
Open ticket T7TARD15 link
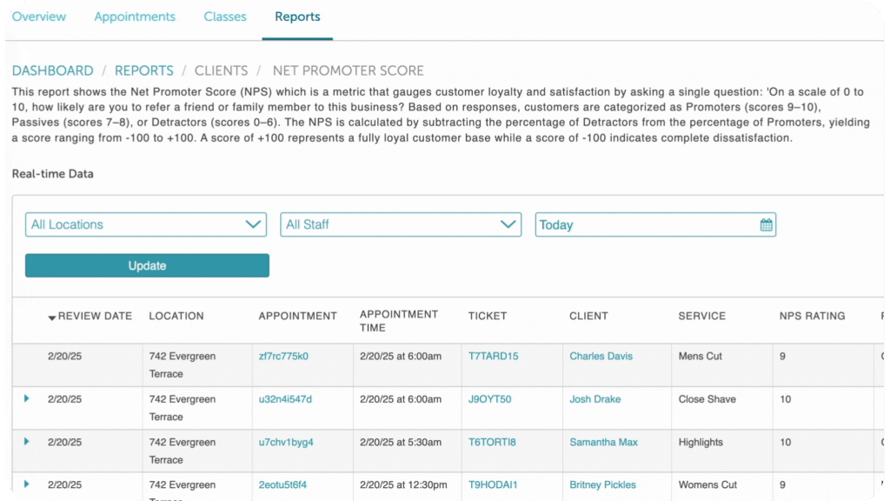pos(493,356)
